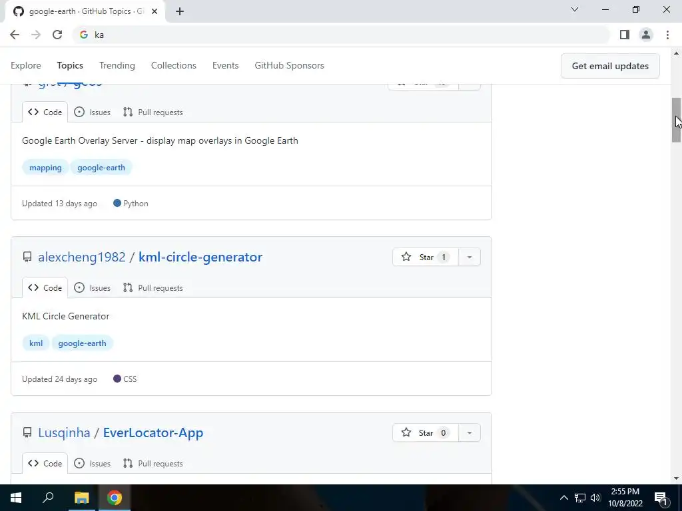Image resolution: width=682 pixels, height=511 pixels.
Task: Click the Python language label
Action: click(x=131, y=204)
